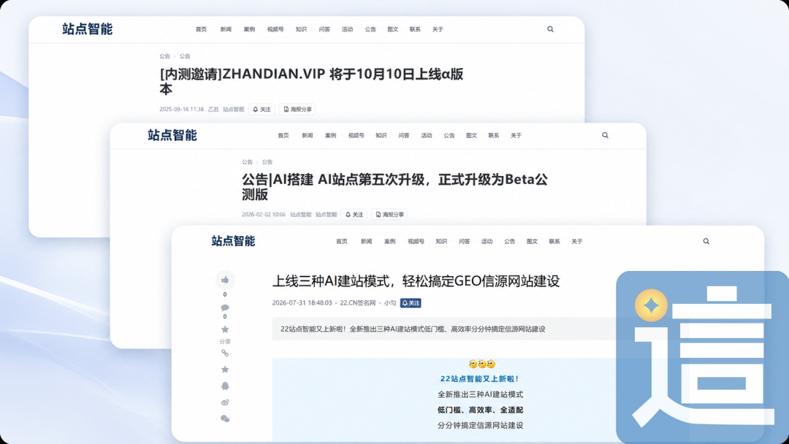Click the heading 上线三种AI建站模式，轻松搞定GEO信源网站建设

(x=416, y=280)
